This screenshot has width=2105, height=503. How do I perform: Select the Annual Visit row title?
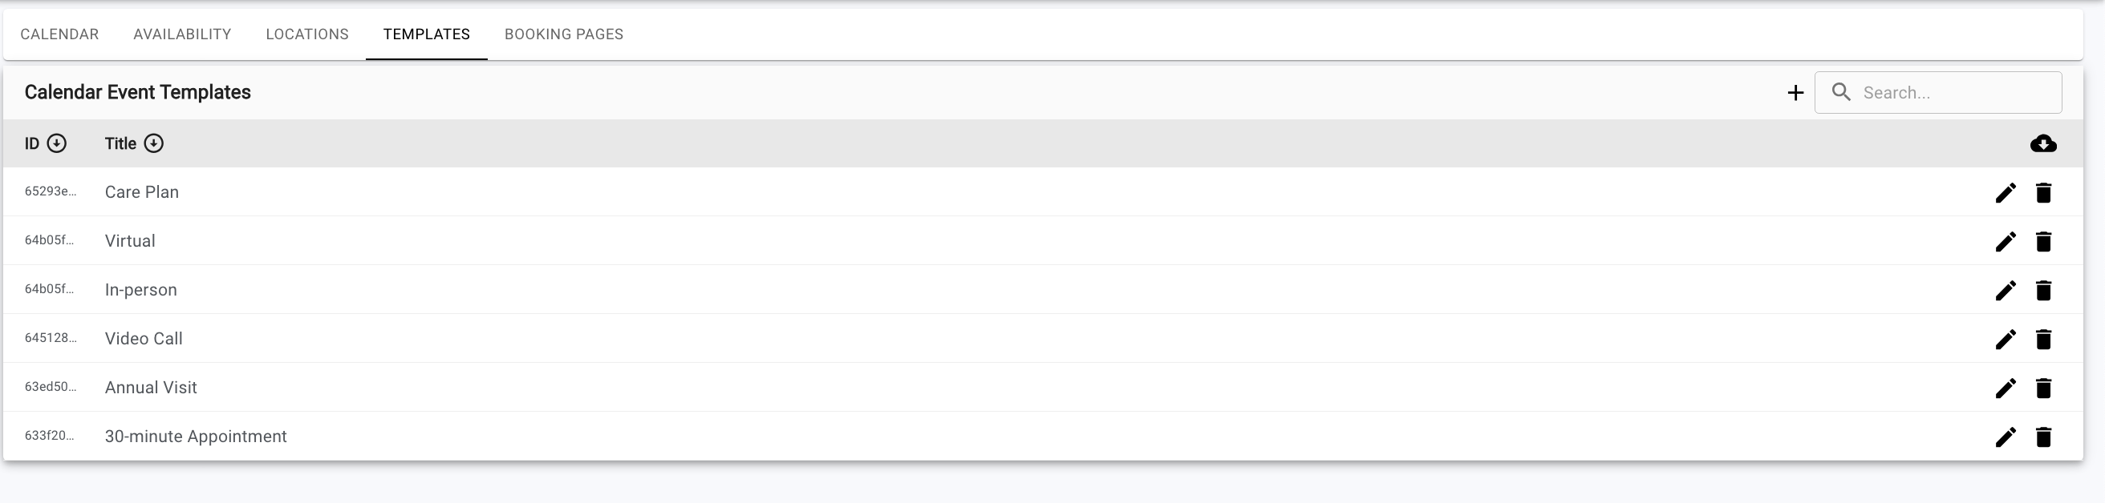pos(151,388)
